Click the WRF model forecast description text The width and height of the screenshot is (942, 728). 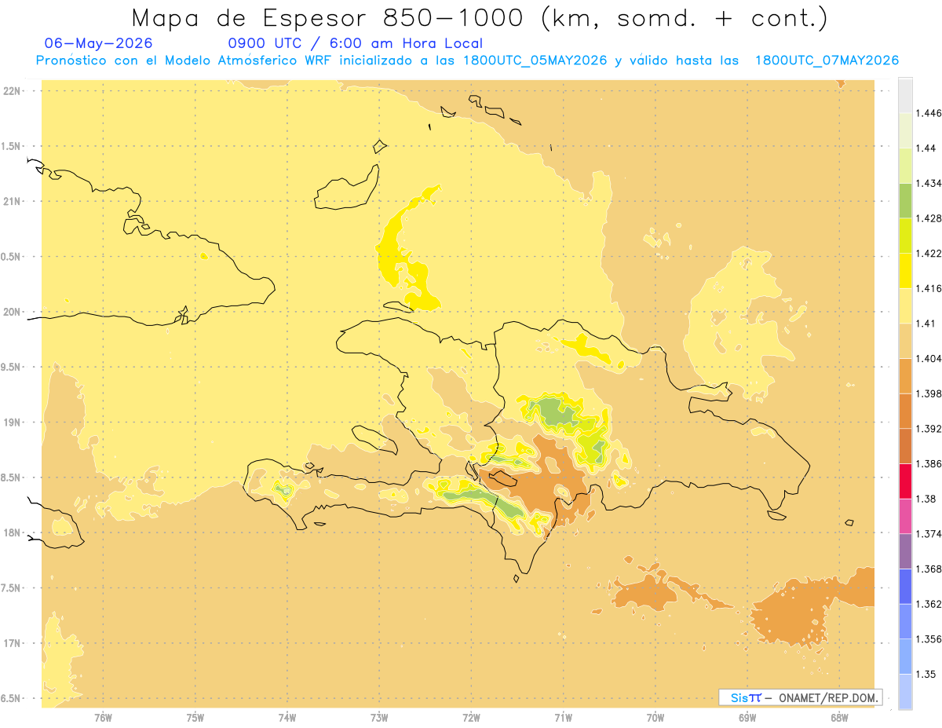click(467, 60)
